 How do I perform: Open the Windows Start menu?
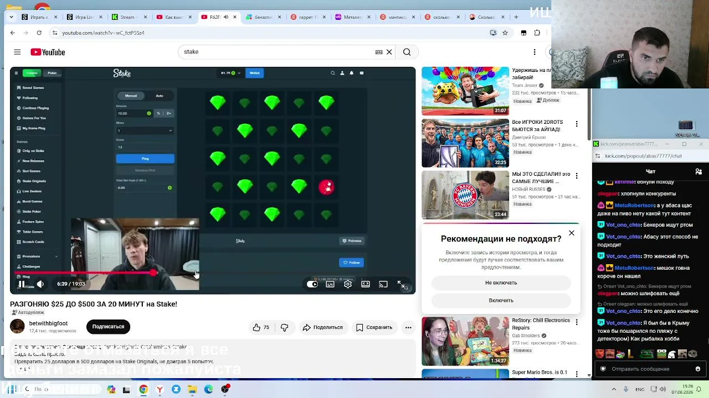pos(11,390)
